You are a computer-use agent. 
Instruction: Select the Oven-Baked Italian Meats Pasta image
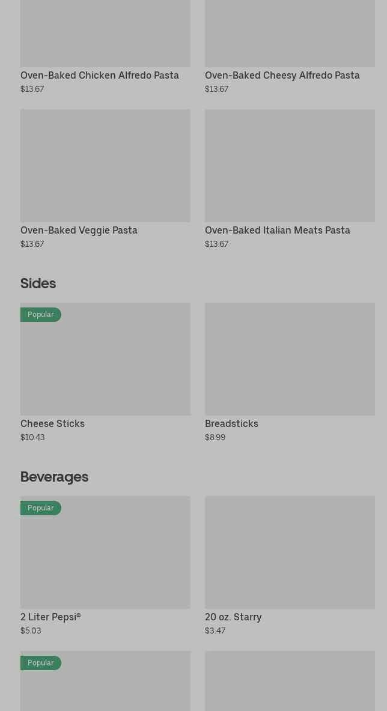pos(290,165)
